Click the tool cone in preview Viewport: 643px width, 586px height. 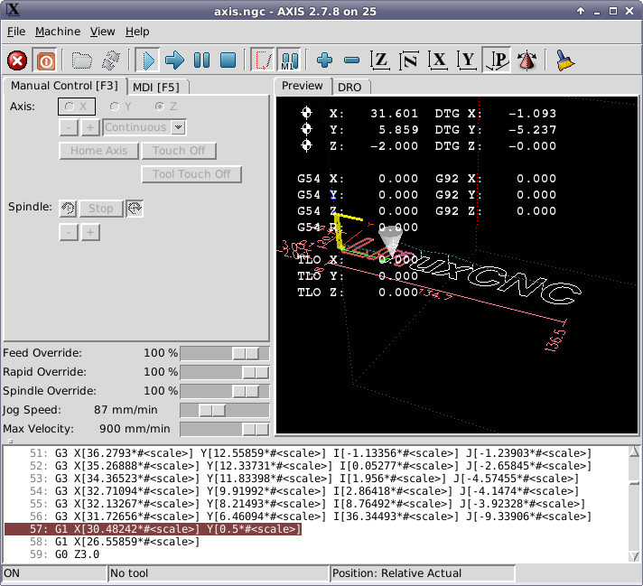click(390, 240)
